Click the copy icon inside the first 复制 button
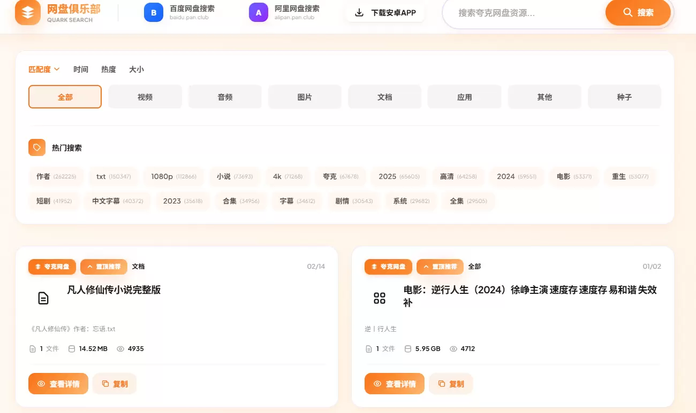This screenshot has width=696, height=413. click(x=105, y=384)
